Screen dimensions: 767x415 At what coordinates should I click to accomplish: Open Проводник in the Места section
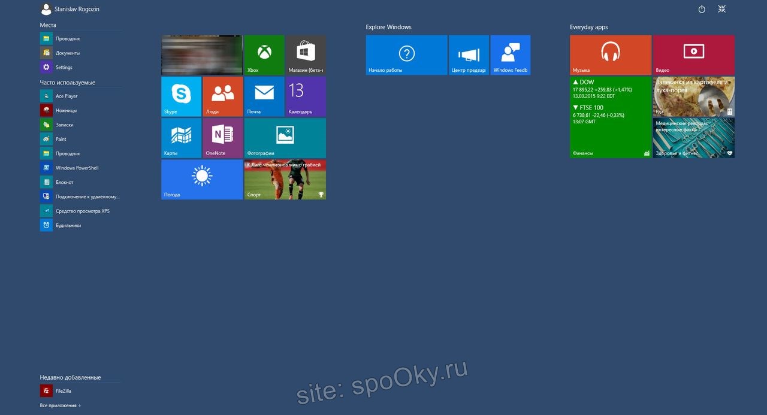point(80,39)
